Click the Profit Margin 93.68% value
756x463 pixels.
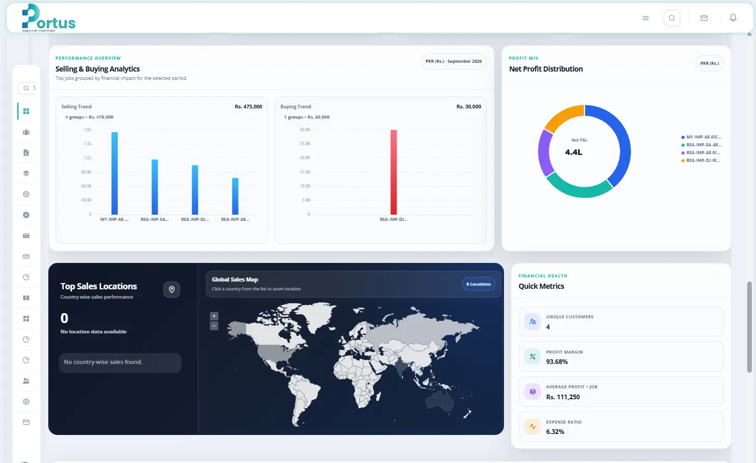click(557, 362)
